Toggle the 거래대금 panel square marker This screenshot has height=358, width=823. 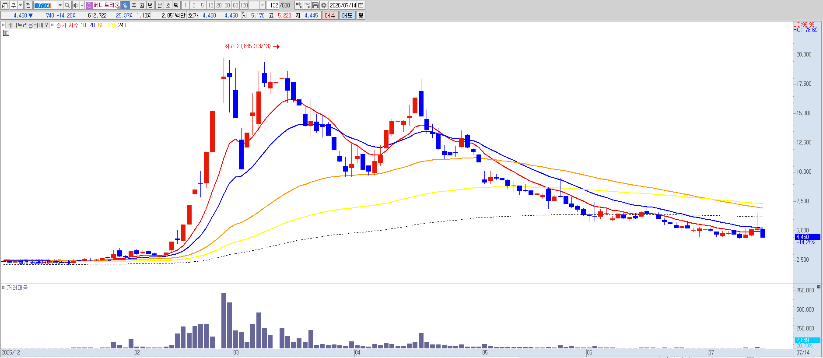(4, 288)
